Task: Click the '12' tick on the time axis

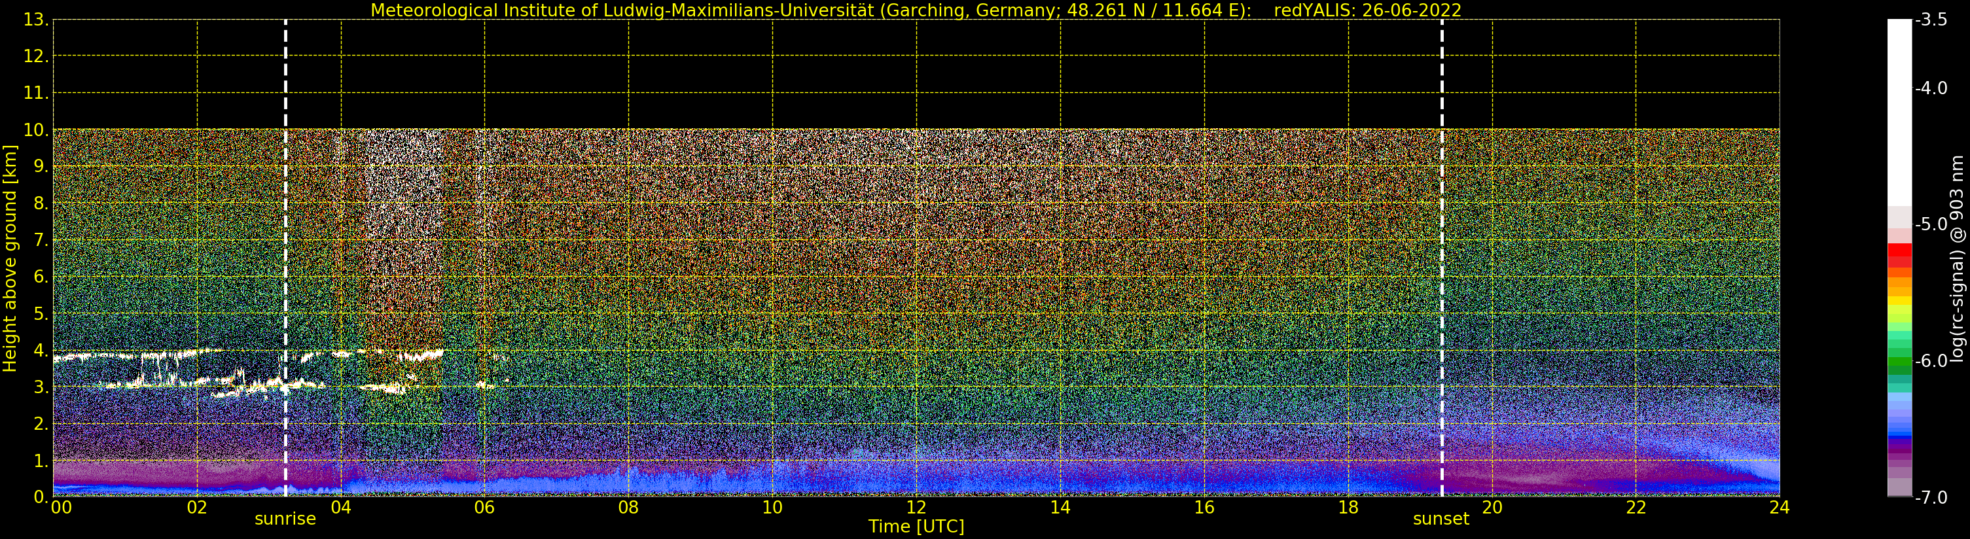Action: pyautogui.click(x=916, y=508)
